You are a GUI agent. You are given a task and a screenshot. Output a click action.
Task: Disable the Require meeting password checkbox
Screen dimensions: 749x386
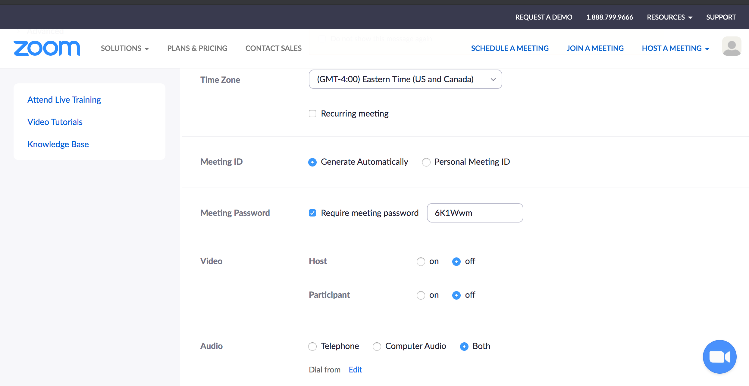pyautogui.click(x=312, y=213)
